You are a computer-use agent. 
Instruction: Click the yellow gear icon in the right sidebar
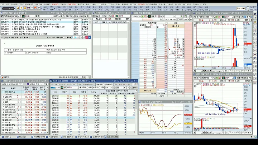click(255, 22)
